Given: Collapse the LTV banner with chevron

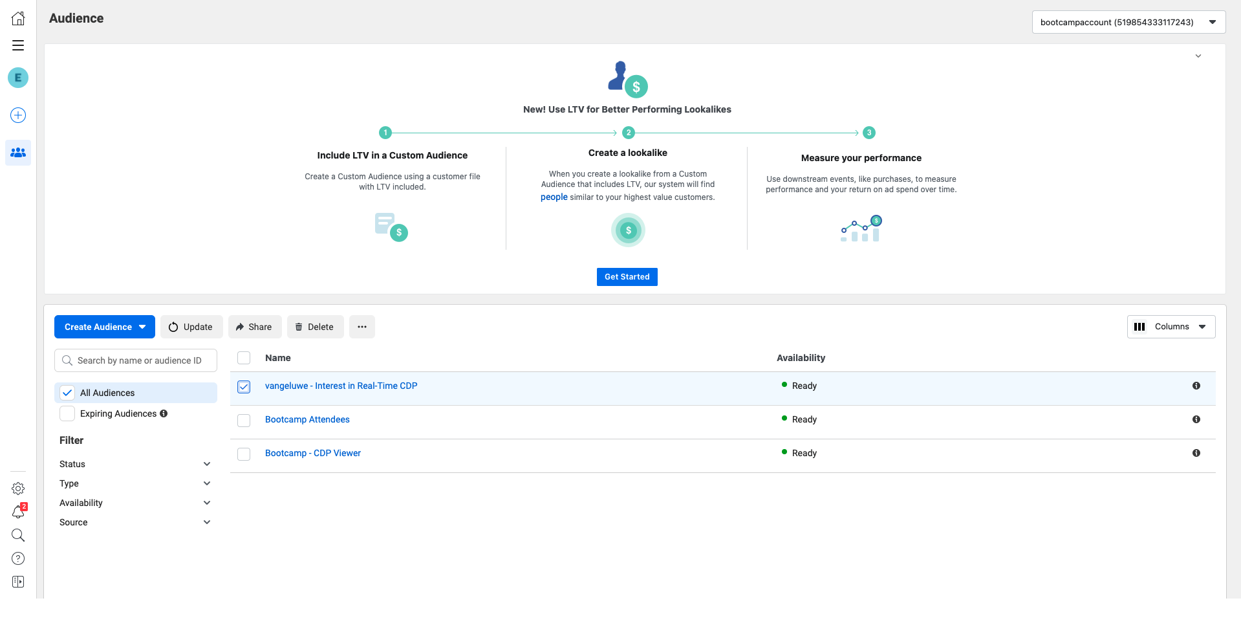Looking at the screenshot, I should pyautogui.click(x=1198, y=56).
